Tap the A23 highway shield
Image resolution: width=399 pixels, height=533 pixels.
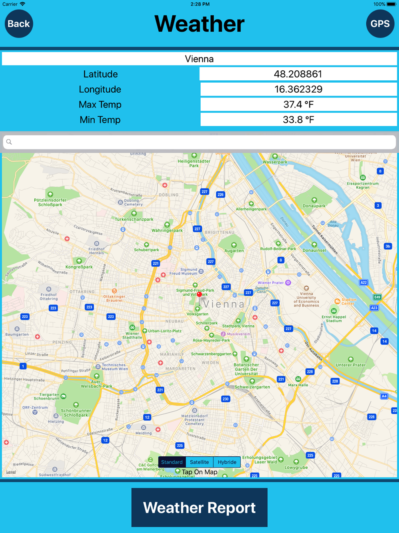tap(374, 308)
